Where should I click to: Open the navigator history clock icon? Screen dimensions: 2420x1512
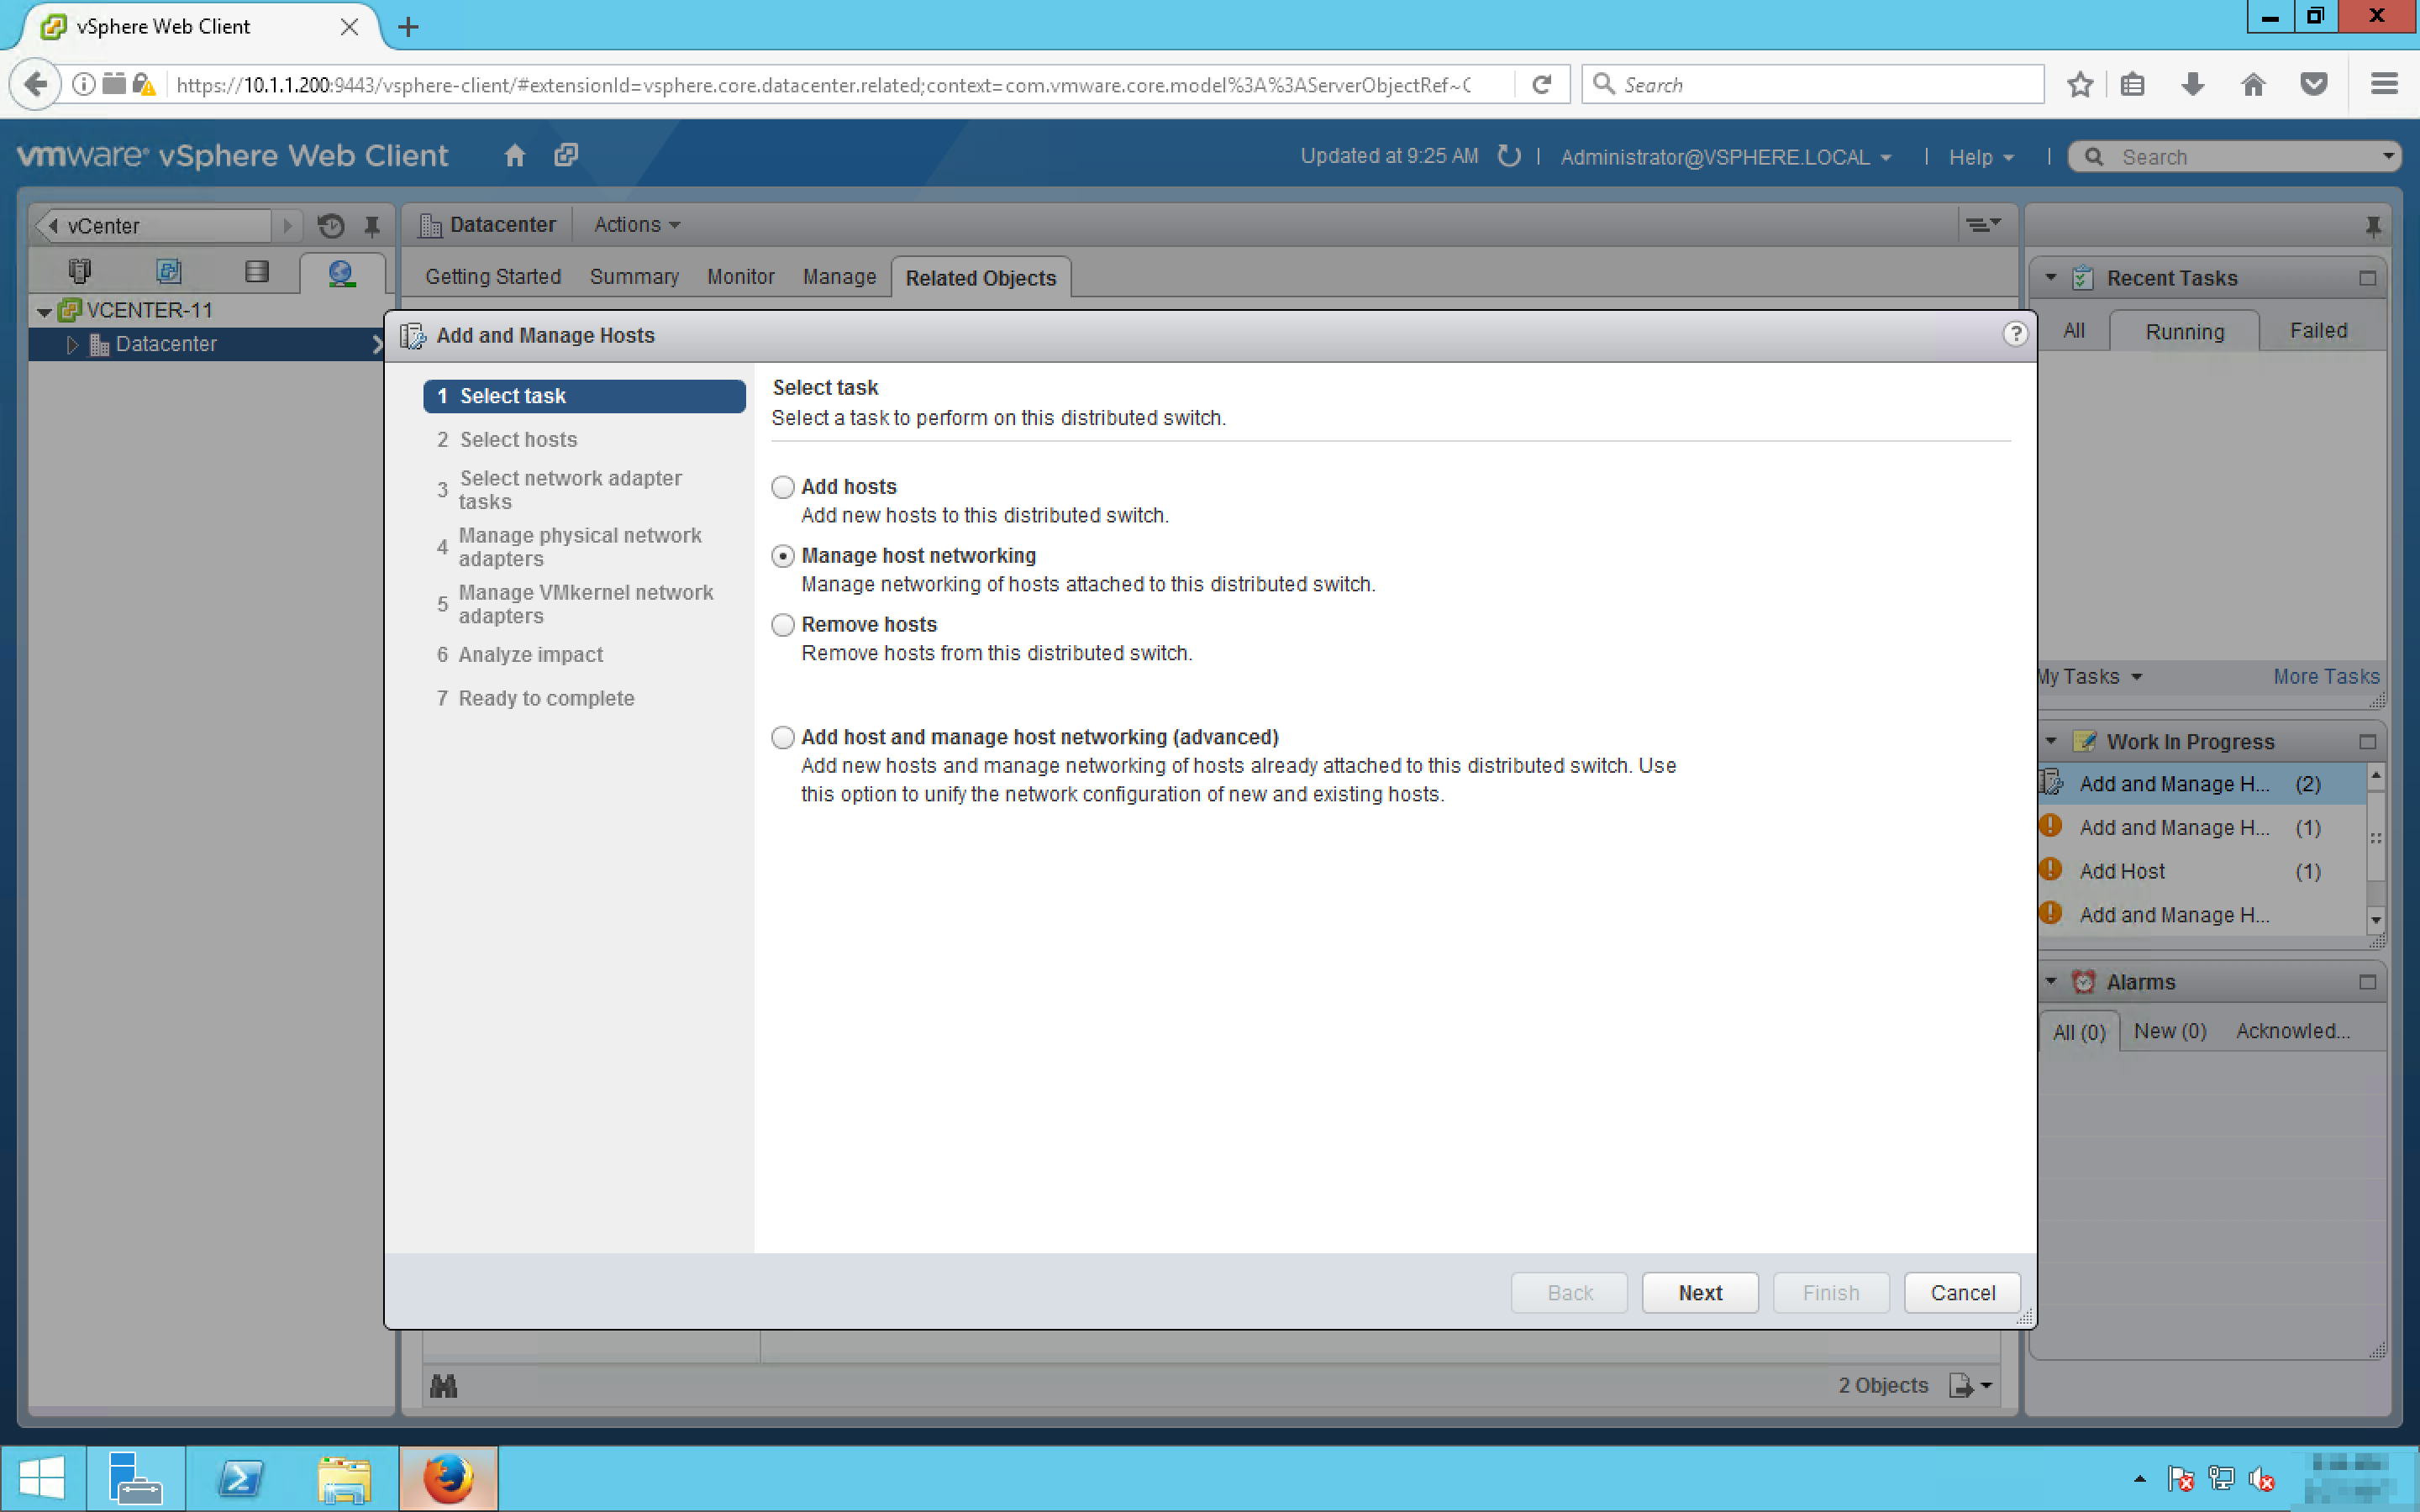pos(331,226)
